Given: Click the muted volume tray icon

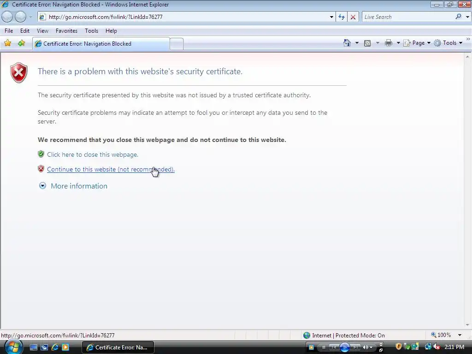Looking at the screenshot, I should click(437, 347).
